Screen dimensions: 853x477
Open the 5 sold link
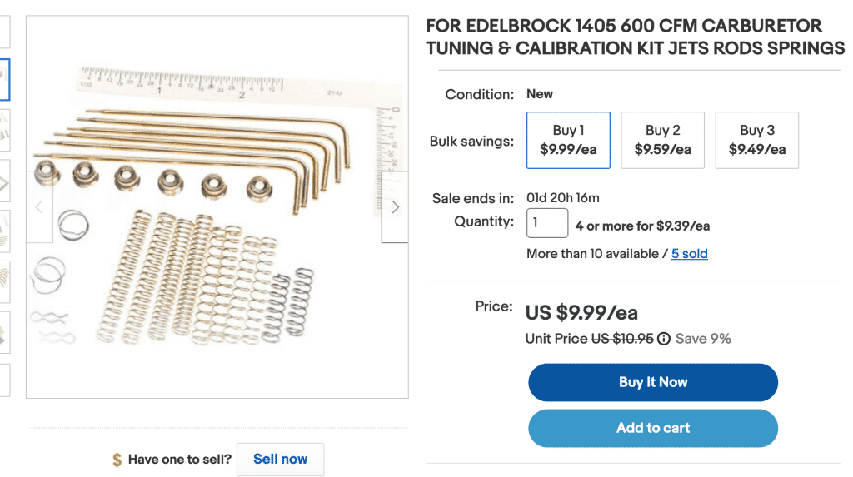pos(689,254)
